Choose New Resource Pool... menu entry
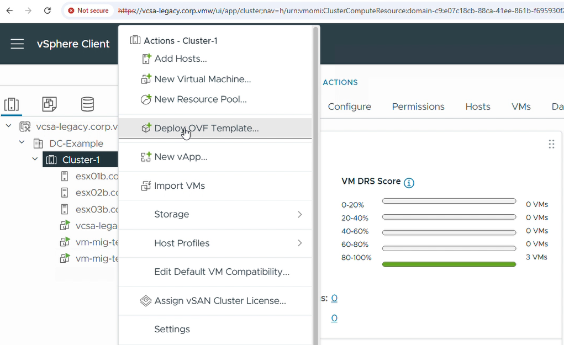 [x=201, y=99]
